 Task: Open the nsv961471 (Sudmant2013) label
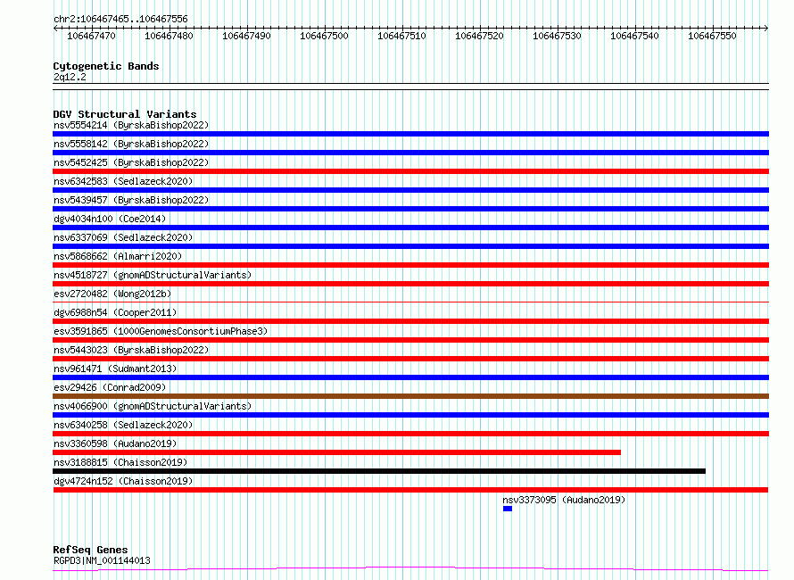[x=115, y=369]
